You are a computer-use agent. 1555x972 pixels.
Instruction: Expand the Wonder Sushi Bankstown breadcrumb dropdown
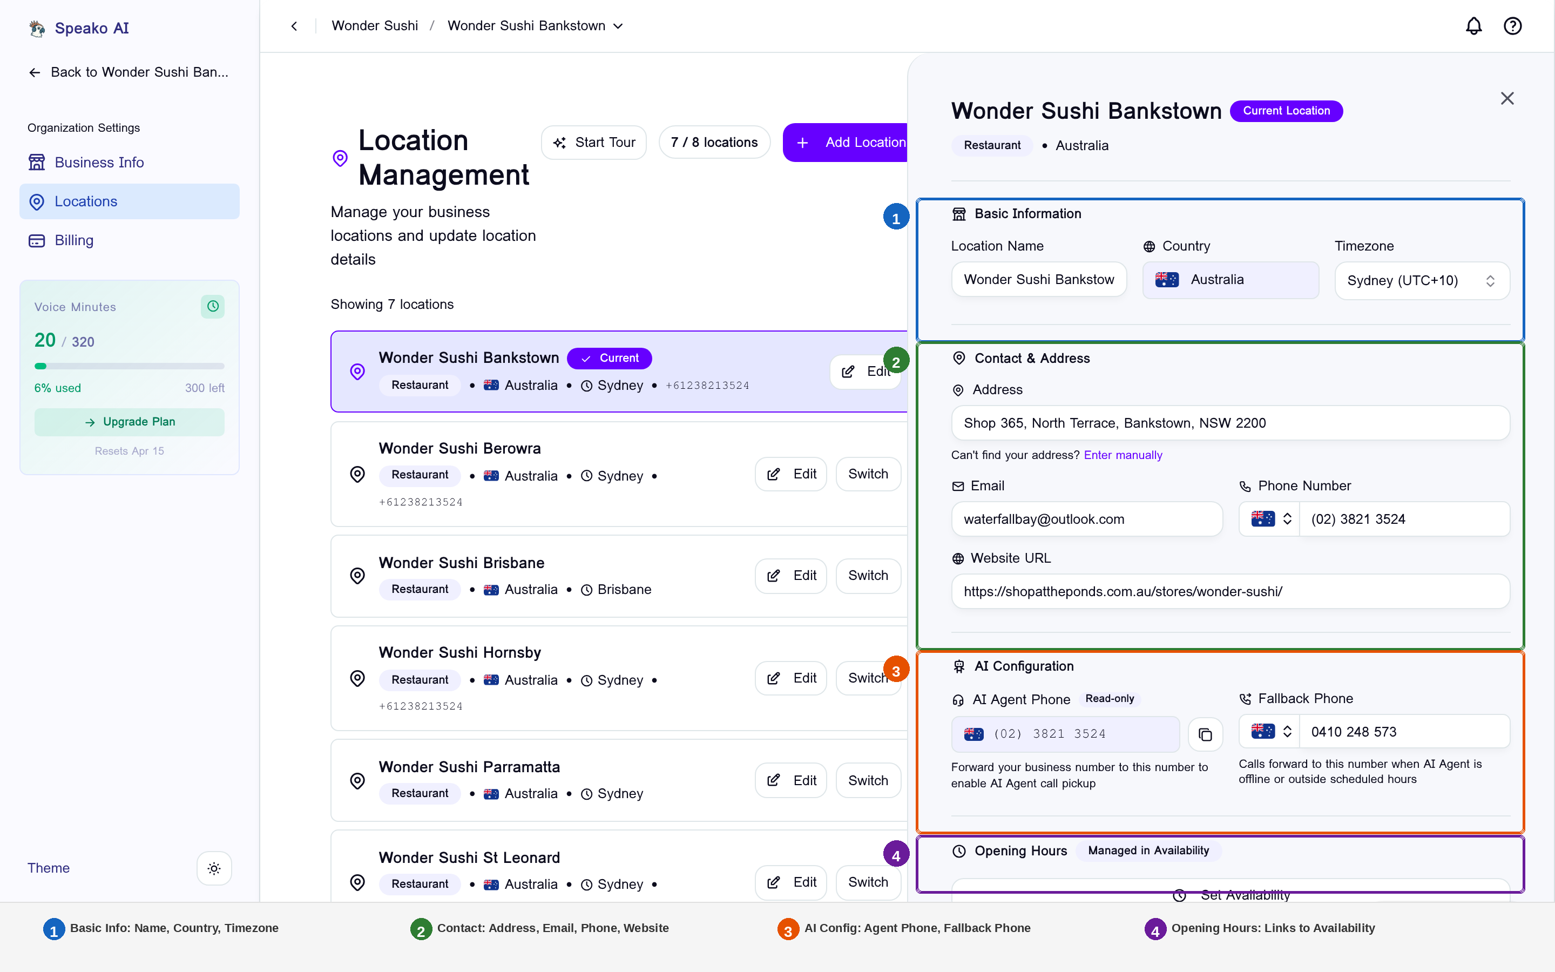tap(618, 26)
